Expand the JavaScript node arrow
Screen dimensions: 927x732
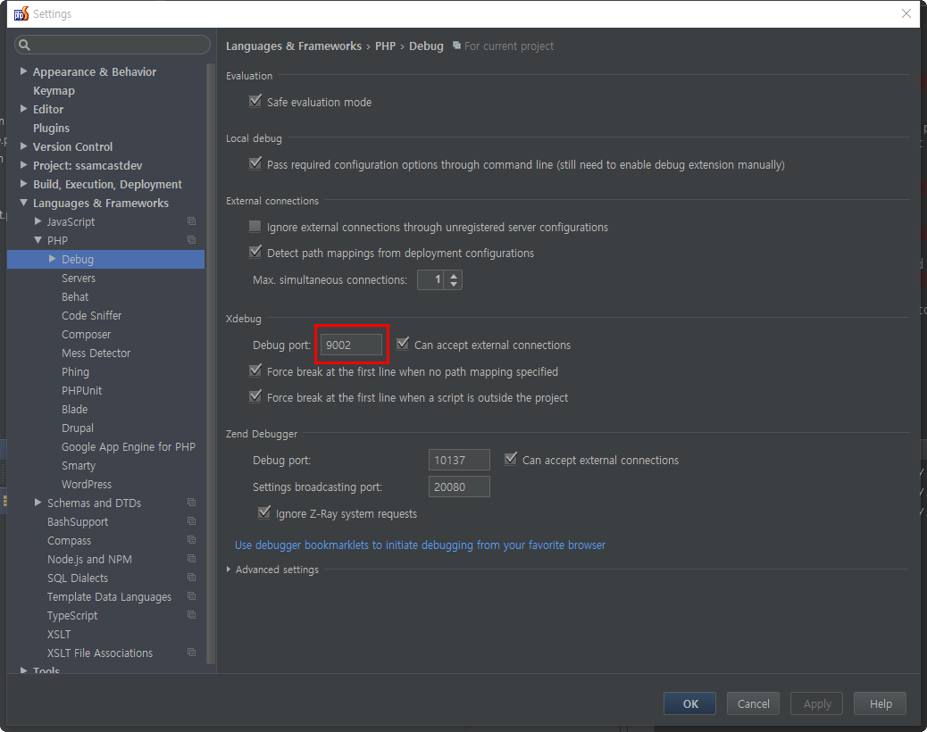[38, 221]
